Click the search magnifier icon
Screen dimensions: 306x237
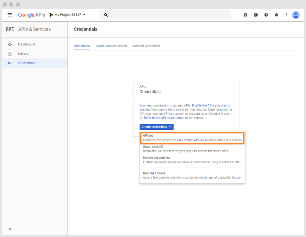[106, 15]
